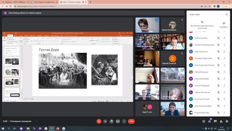Image resolution: width=232 pixels, height=131 pixels.
Task: Toggle the camera in Meet controls
Action: coord(105,121)
